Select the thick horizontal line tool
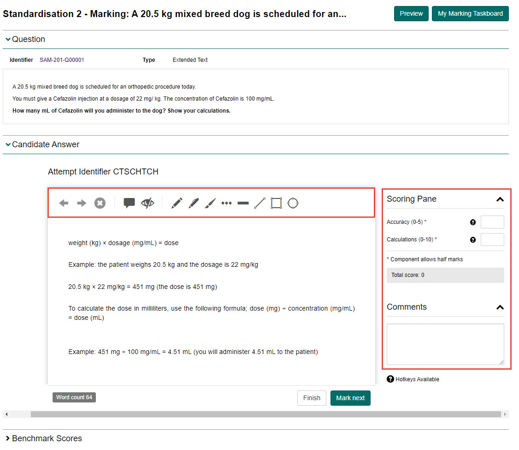This screenshot has width=519, height=450. tap(243, 203)
